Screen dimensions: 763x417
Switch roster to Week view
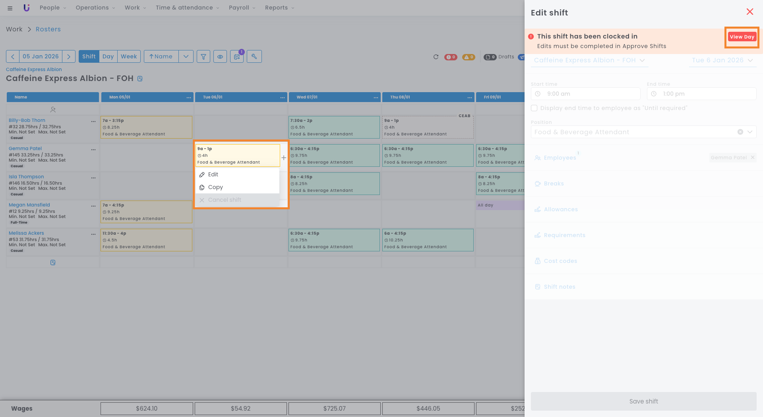(x=129, y=56)
